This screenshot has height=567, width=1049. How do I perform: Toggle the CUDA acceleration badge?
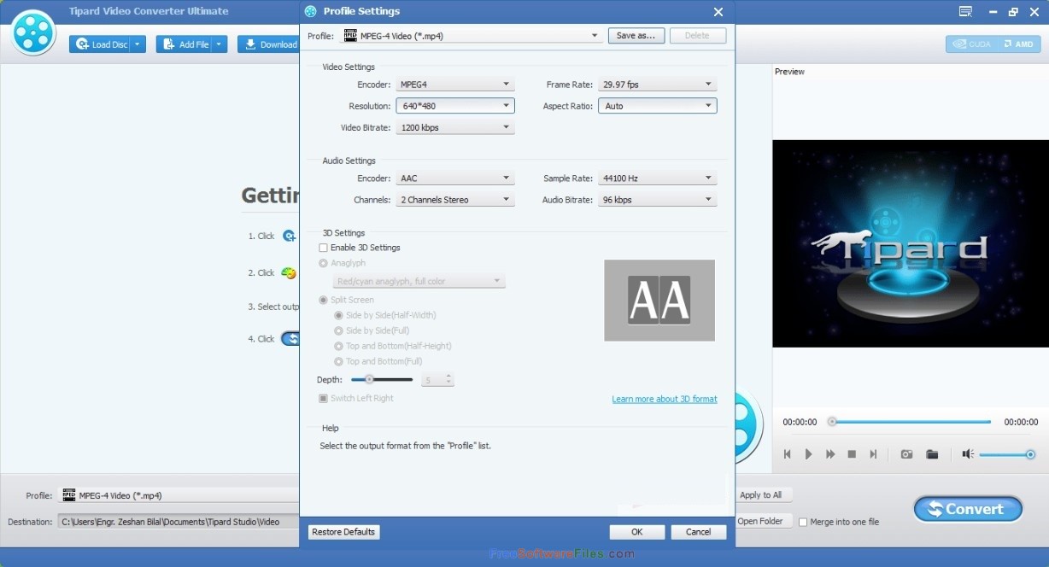[x=972, y=44]
